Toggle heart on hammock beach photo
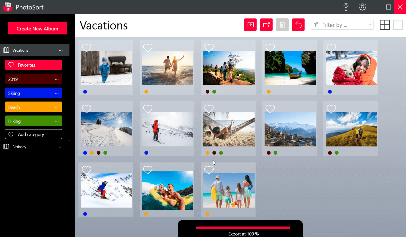 209,109
